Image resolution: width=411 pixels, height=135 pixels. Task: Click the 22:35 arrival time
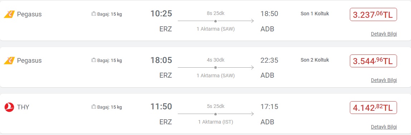tap(269, 60)
